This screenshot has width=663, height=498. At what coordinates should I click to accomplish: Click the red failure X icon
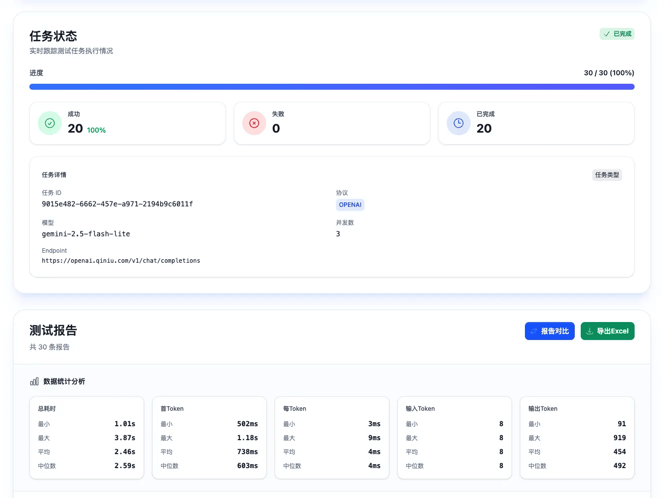(x=254, y=123)
